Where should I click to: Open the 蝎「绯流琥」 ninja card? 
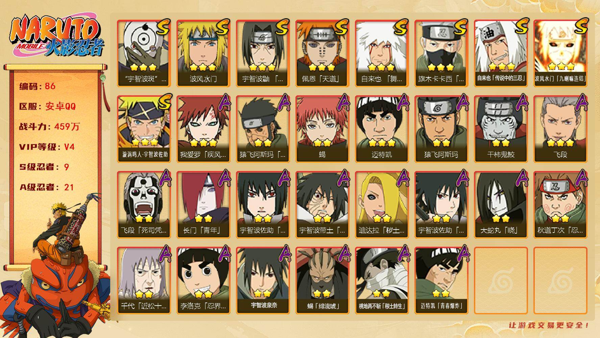(x=322, y=280)
